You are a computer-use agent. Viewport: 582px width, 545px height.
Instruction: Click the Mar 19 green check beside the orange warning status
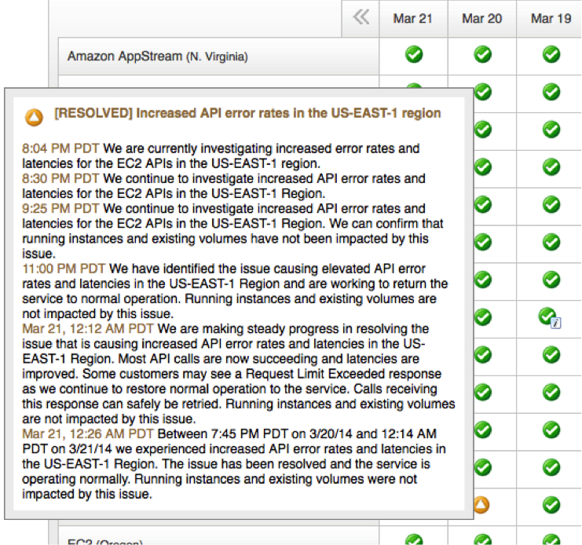pos(551,505)
